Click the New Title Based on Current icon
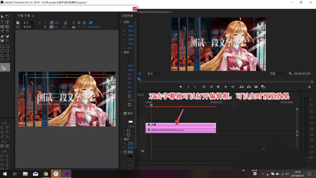The width and height of the screenshot is (316, 178). click(18, 23)
